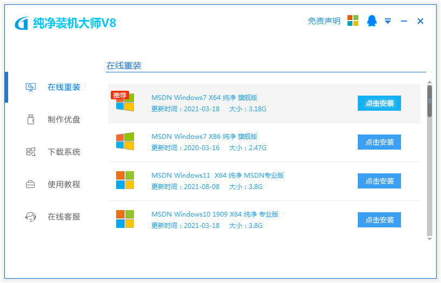Screen dimensions: 441x283
Task: Click the scrollbar up arrow of the system list
Action: click(430, 82)
